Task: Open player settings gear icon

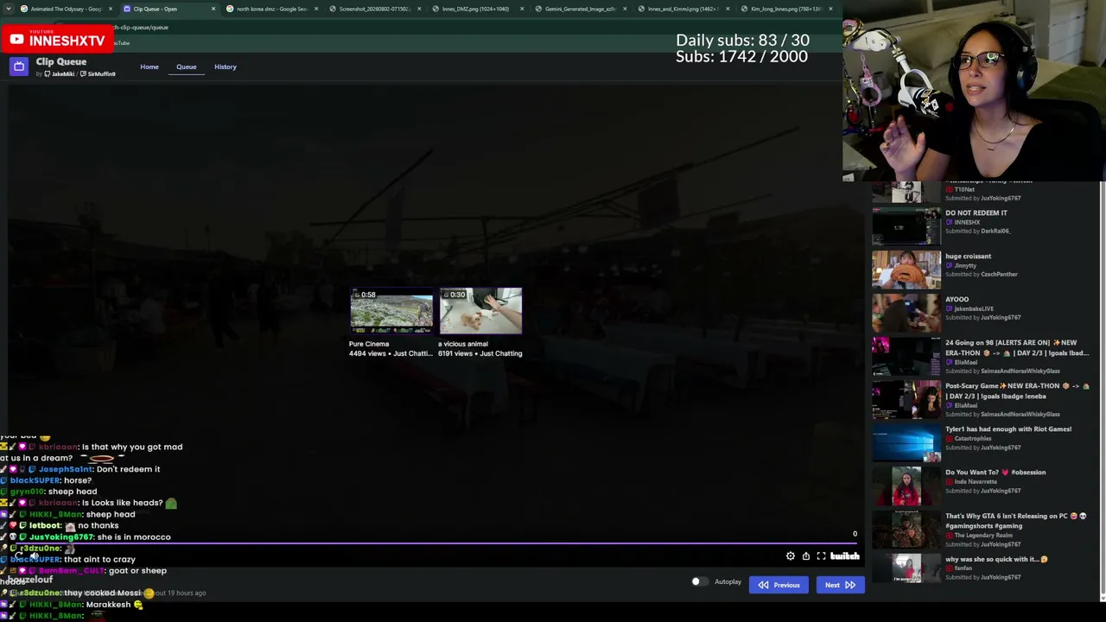Action: pos(790,556)
